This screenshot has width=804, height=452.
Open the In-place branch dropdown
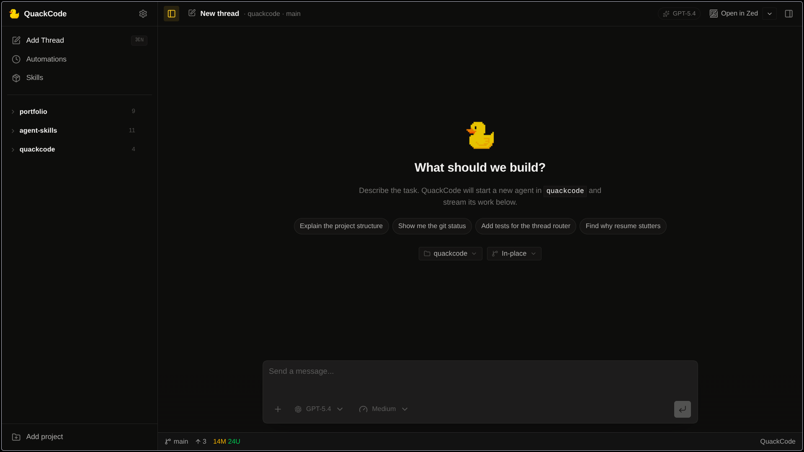pyautogui.click(x=514, y=253)
